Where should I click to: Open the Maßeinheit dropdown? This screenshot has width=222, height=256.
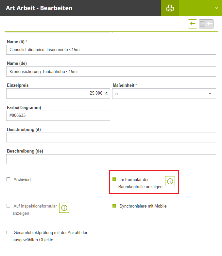tap(210, 94)
